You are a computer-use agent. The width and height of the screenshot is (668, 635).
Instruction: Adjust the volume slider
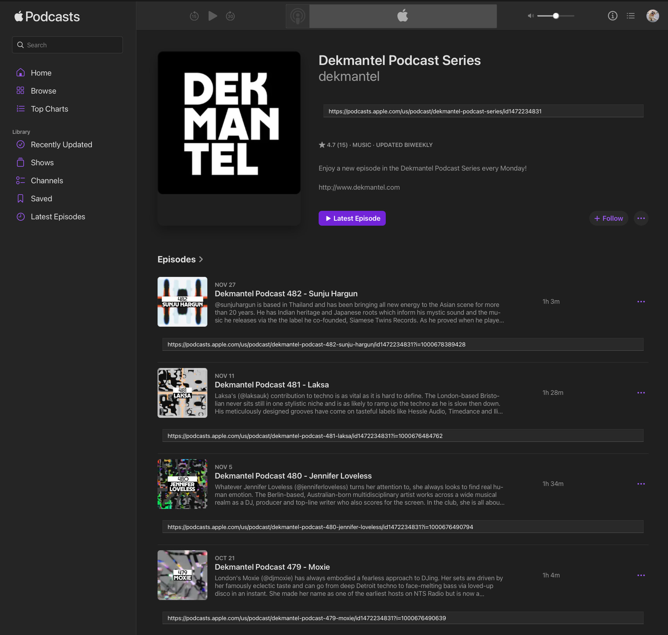point(556,16)
